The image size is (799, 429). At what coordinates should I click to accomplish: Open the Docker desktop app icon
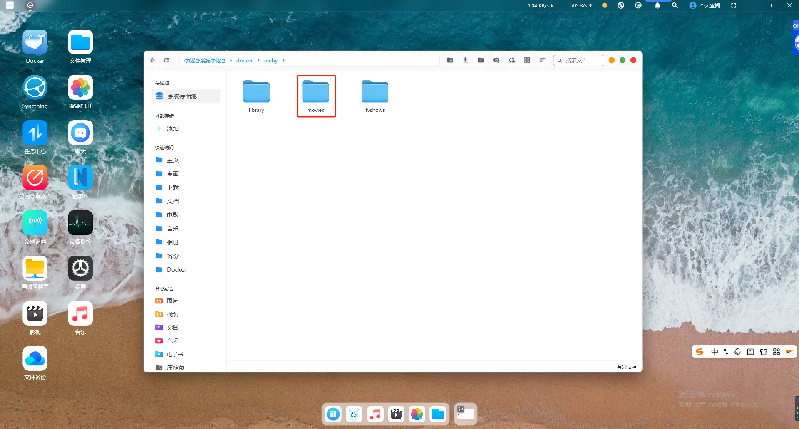tap(35, 47)
